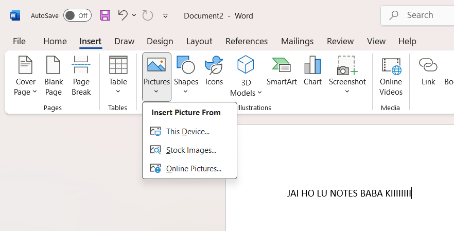
Task: Click the Undo arrow icon
Action: coord(123,15)
